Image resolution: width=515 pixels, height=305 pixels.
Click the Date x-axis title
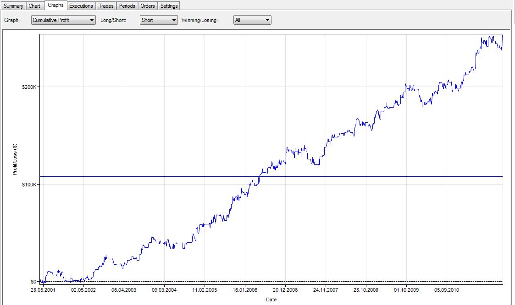pyautogui.click(x=271, y=300)
